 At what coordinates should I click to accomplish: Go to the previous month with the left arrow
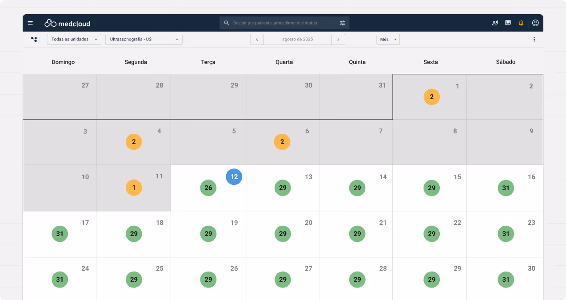pyautogui.click(x=257, y=39)
